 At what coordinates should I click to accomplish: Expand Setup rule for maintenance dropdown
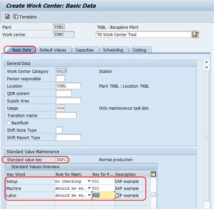[x=89, y=181]
